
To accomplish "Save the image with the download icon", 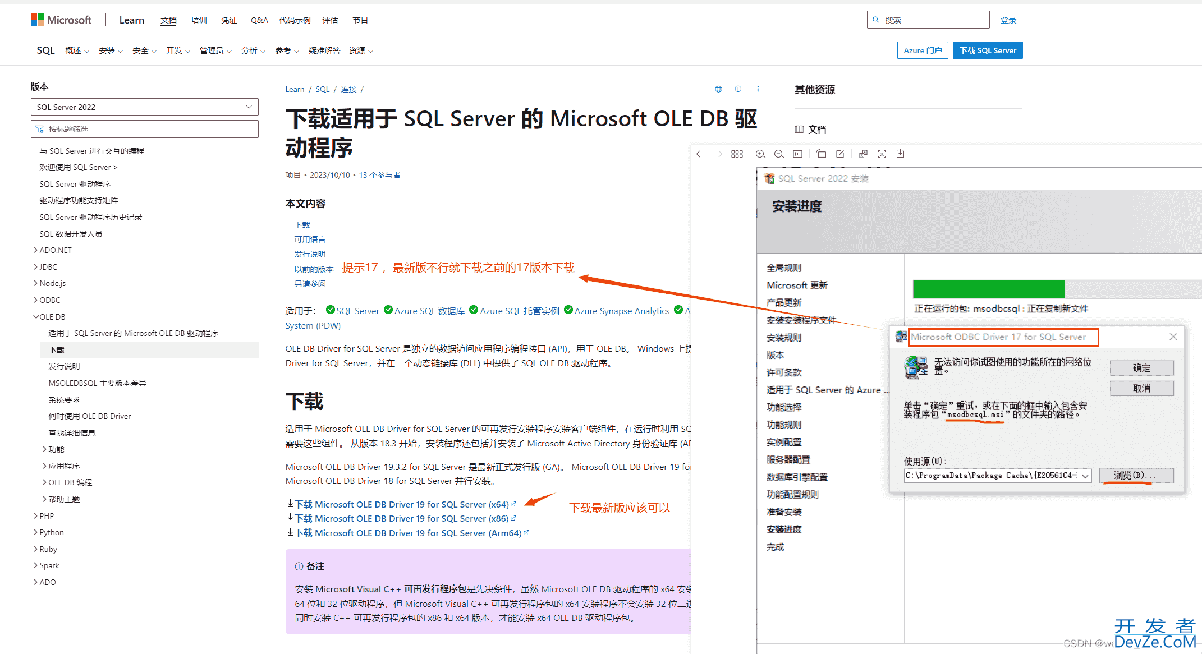I will coord(900,154).
